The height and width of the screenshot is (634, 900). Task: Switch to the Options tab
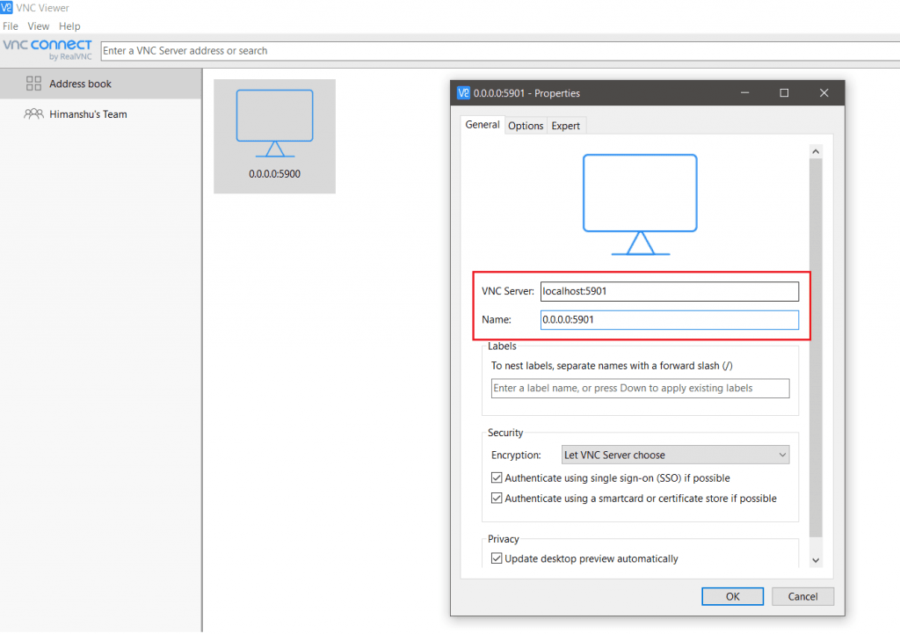[x=526, y=126]
